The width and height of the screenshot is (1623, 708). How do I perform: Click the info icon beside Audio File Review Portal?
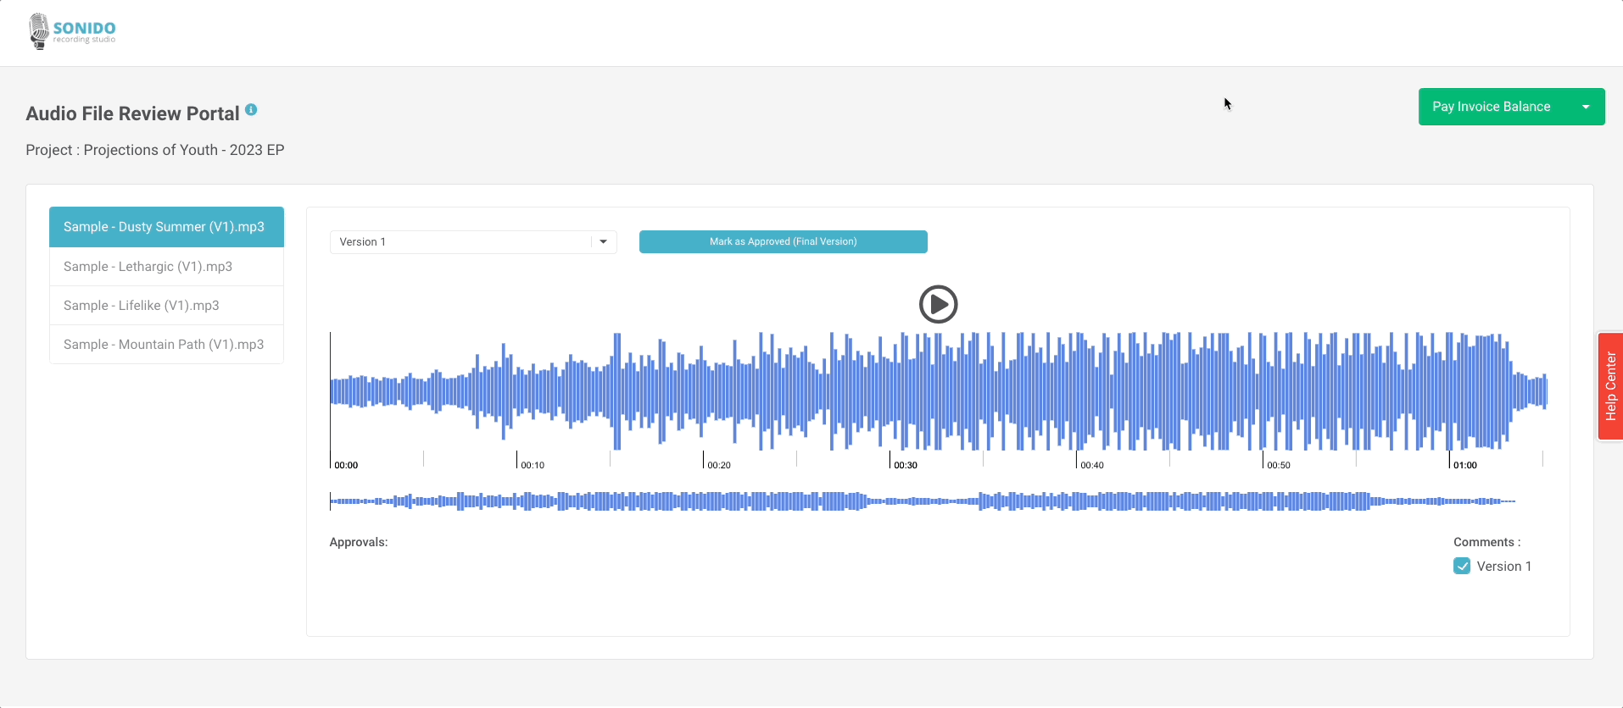coord(251,110)
